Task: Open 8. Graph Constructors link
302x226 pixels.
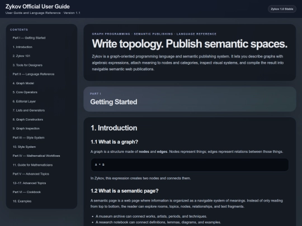Action: 28,119
